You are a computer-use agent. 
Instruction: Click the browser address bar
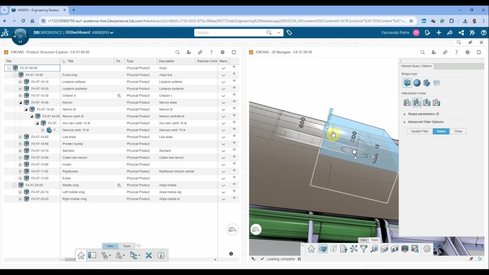(227, 21)
